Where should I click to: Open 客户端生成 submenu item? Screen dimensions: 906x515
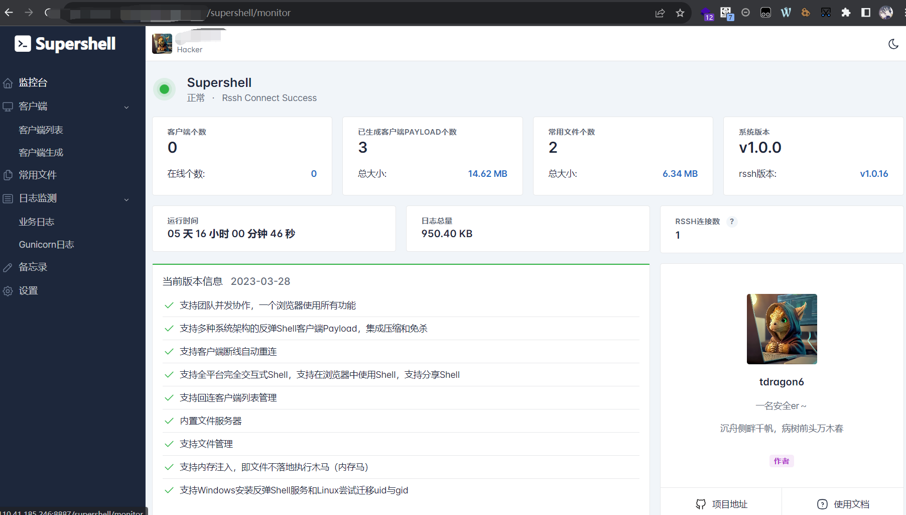coord(41,153)
